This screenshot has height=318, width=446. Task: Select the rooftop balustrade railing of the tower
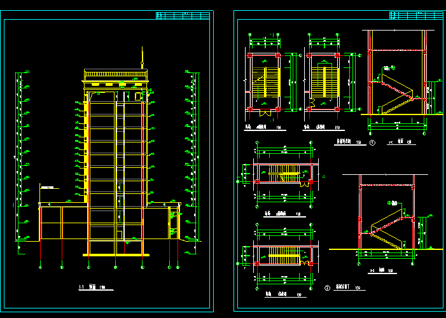point(116,74)
